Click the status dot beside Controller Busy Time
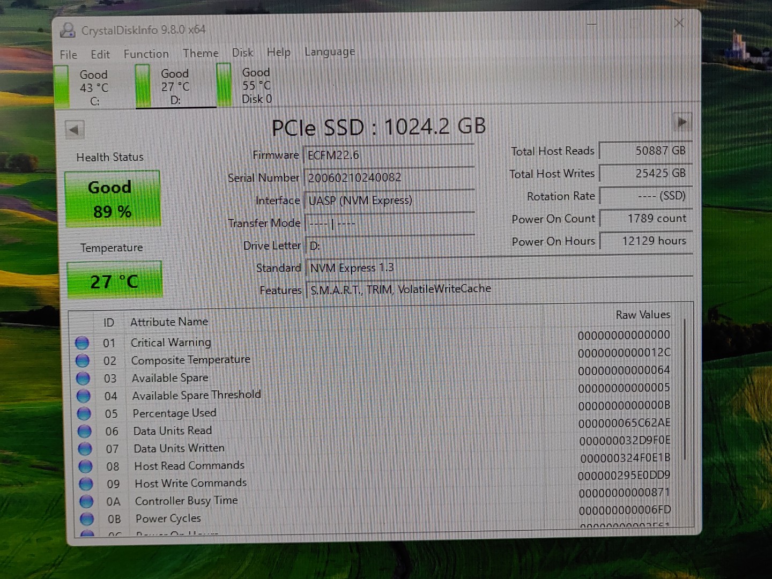Image resolution: width=772 pixels, height=579 pixels. click(x=86, y=501)
